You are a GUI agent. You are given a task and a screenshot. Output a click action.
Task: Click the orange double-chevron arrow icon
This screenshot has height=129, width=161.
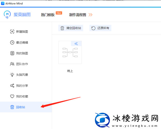click(x=90, y=15)
